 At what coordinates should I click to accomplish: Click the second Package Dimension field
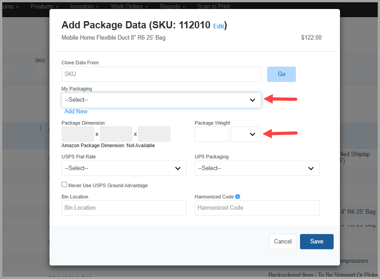[116, 134]
